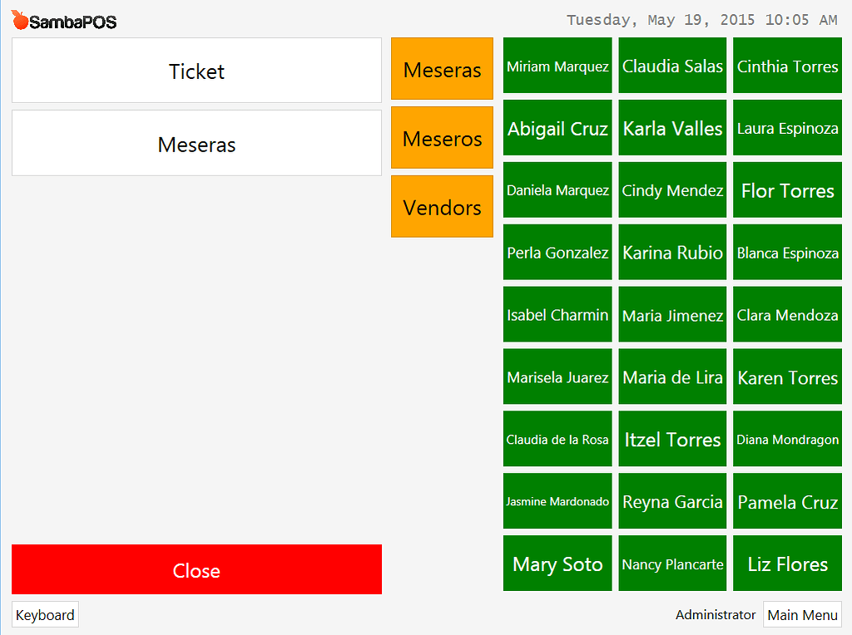Select waitress Abigail Cruz
Image resolution: width=852 pixels, height=635 pixels.
pyautogui.click(x=557, y=127)
